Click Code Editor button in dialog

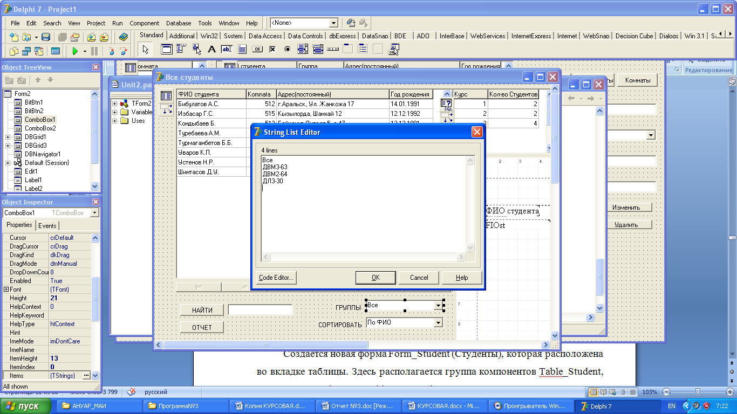tap(277, 278)
